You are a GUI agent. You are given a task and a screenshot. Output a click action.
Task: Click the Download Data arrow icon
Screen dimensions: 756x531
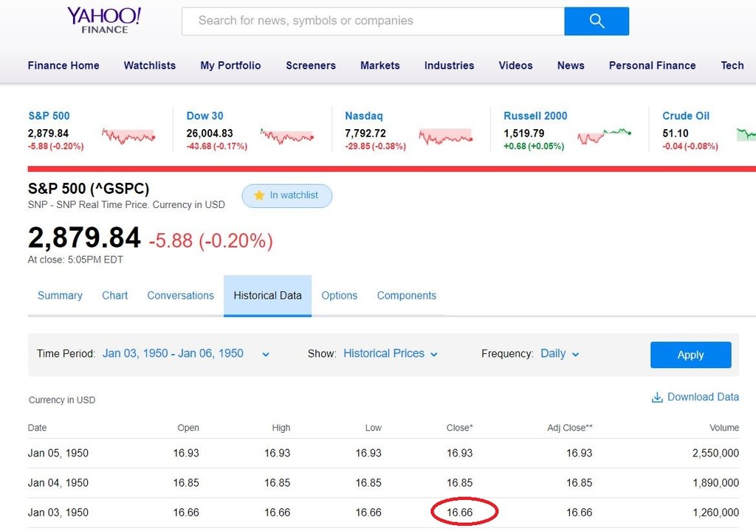[x=656, y=398]
